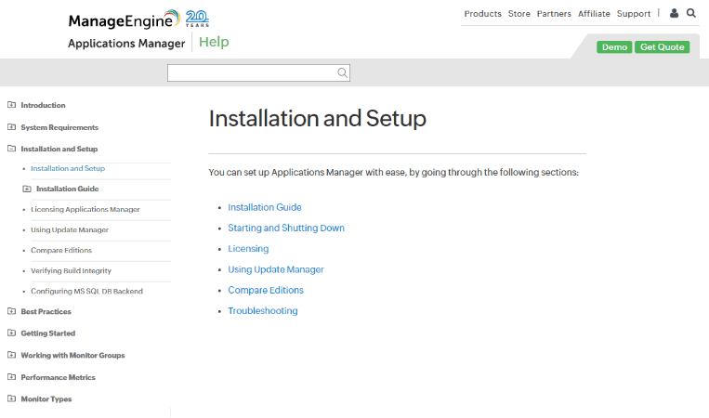Open Licensing Applications Manager in the sidebar
This screenshot has height=418, width=709.
(x=85, y=209)
